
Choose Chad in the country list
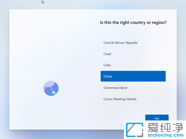click(133, 54)
